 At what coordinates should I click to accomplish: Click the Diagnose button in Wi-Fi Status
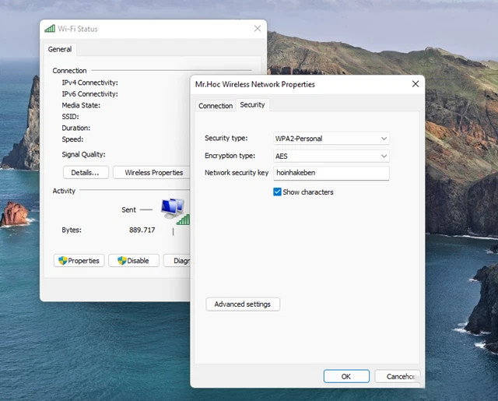(x=177, y=261)
